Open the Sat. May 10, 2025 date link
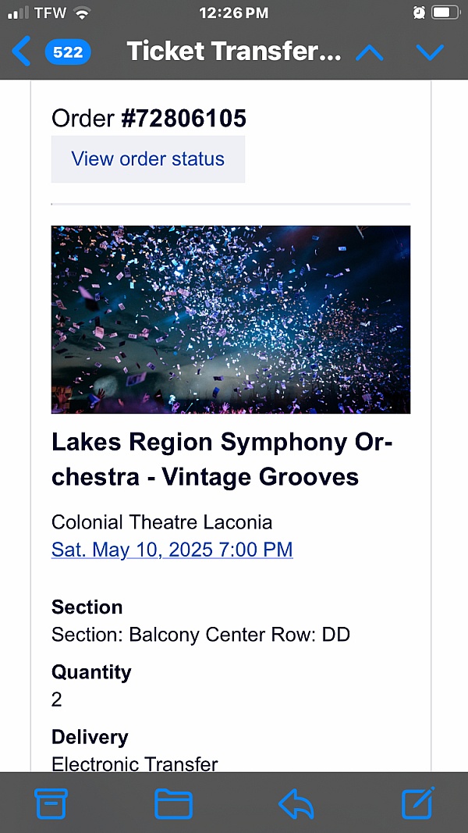 click(x=172, y=550)
